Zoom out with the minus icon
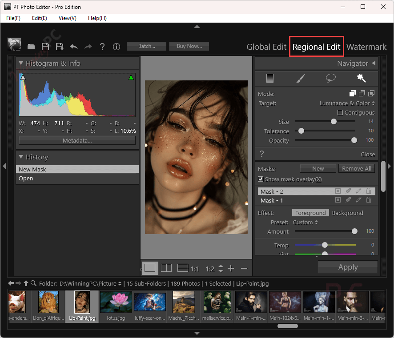The height and width of the screenshot is (338, 394). [244, 269]
